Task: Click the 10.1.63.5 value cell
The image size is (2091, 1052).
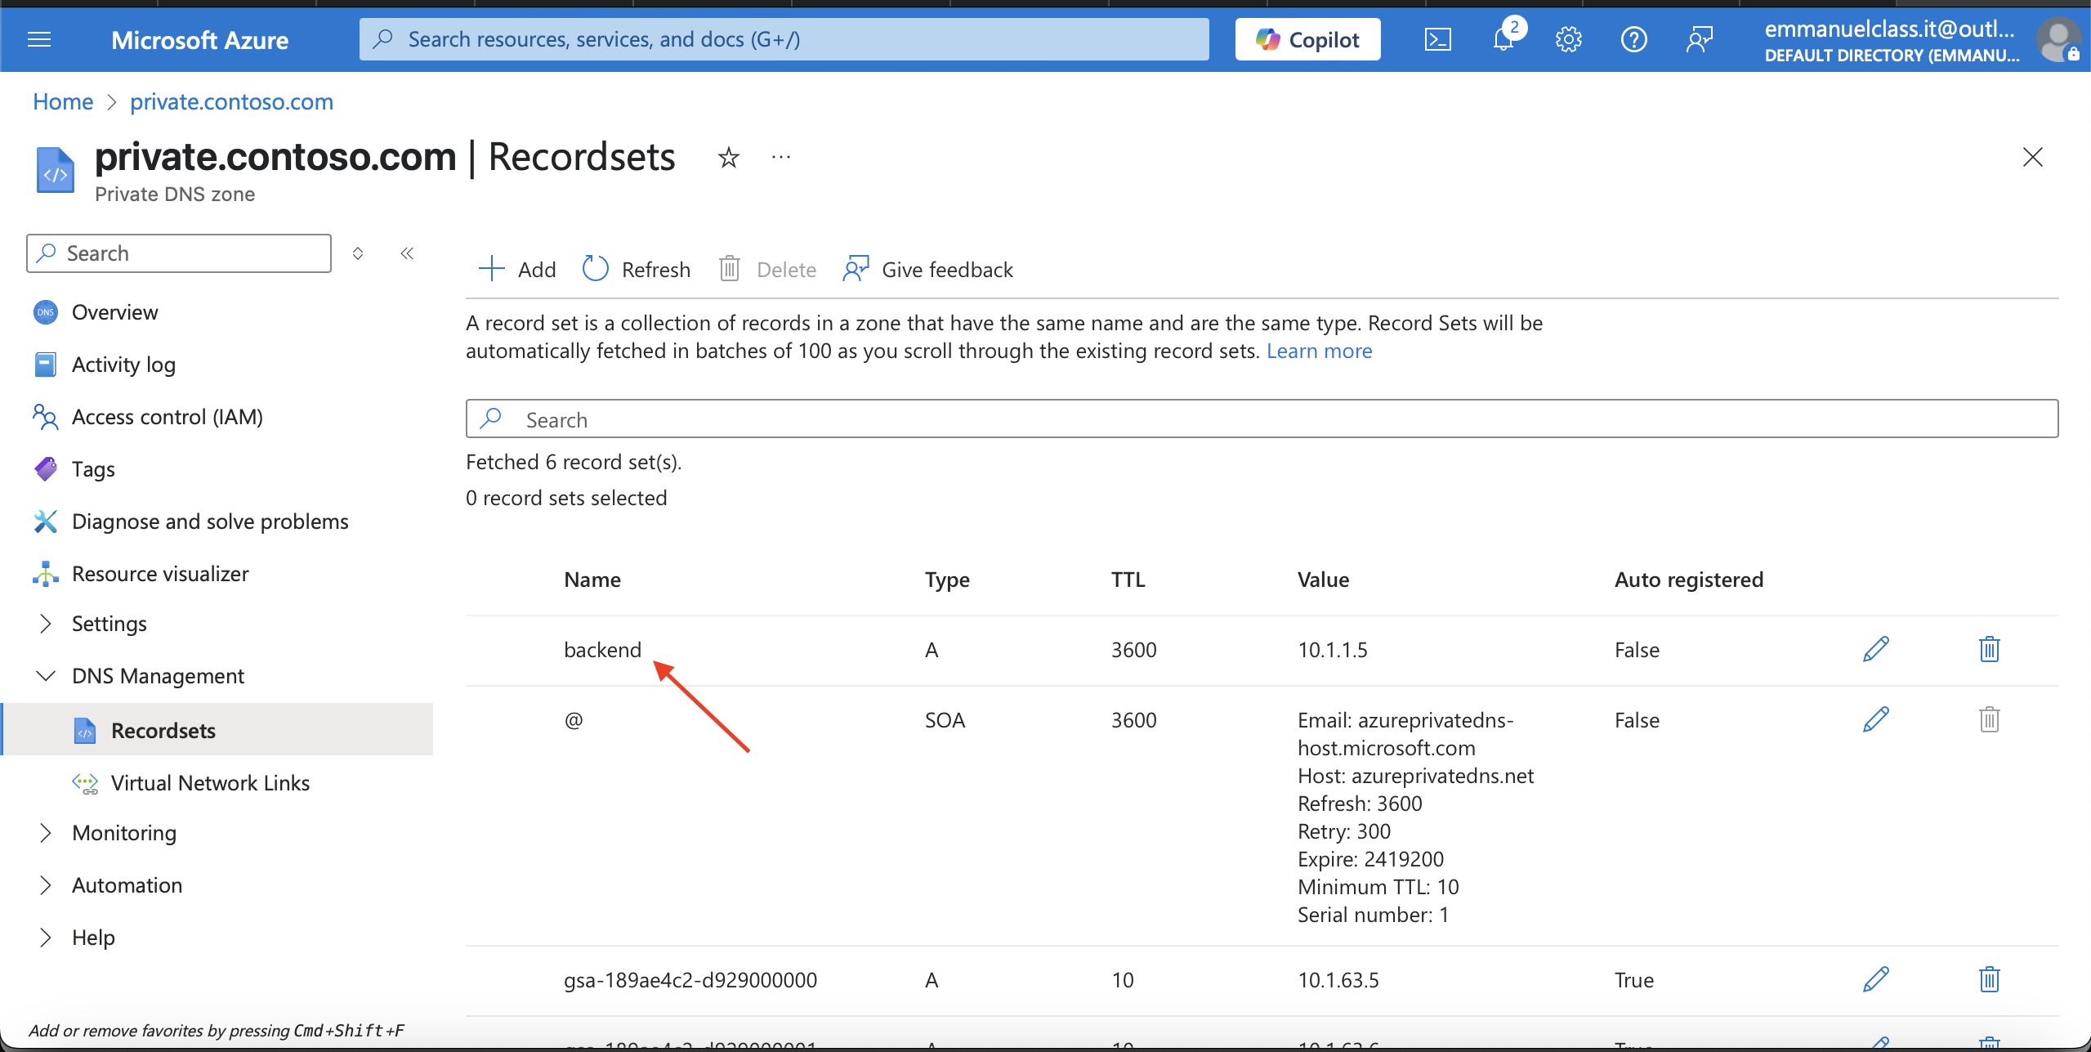Action: point(1338,980)
